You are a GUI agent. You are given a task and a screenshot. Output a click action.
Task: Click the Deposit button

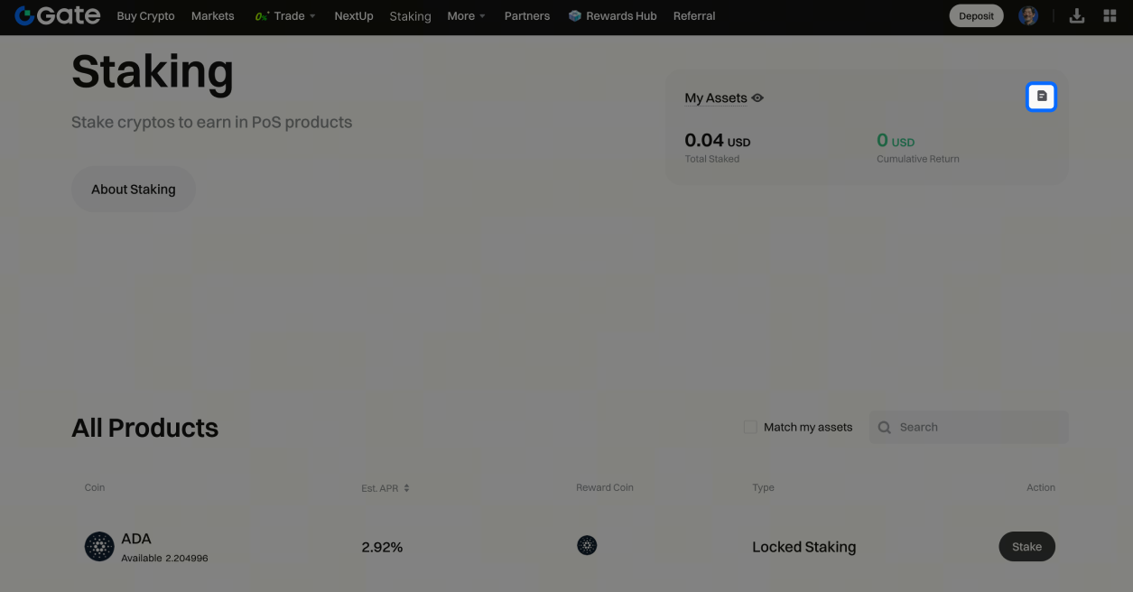[x=976, y=16]
